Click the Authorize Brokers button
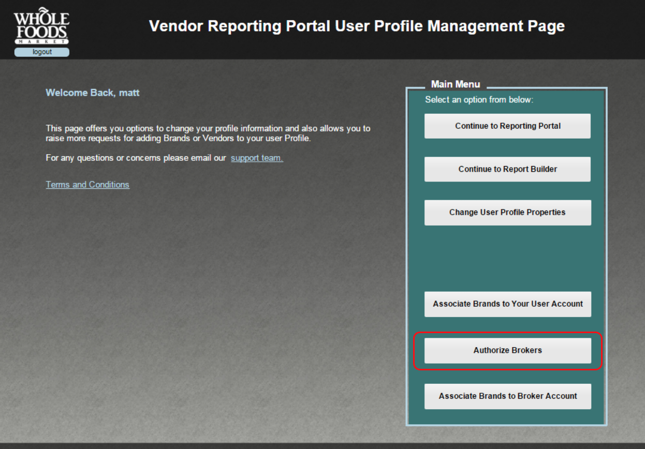This screenshot has height=449, width=645. [x=507, y=350]
